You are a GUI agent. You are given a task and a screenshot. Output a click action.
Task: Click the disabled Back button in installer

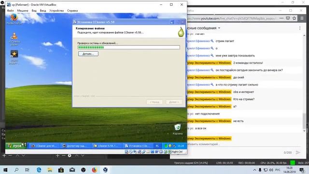click(x=154, y=102)
